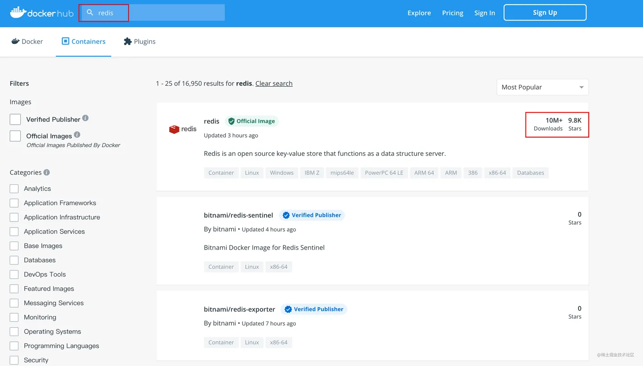Open the Pricing page
The image size is (643, 366).
[452, 13]
